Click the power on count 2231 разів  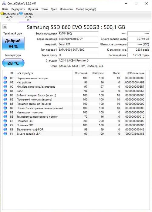[x=139, y=50]
